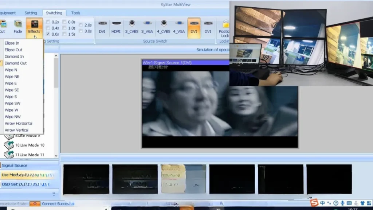The height and width of the screenshot is (210, 373).
Task: Enable the 0.2s switching time checkbox
Action: (48, 22)
